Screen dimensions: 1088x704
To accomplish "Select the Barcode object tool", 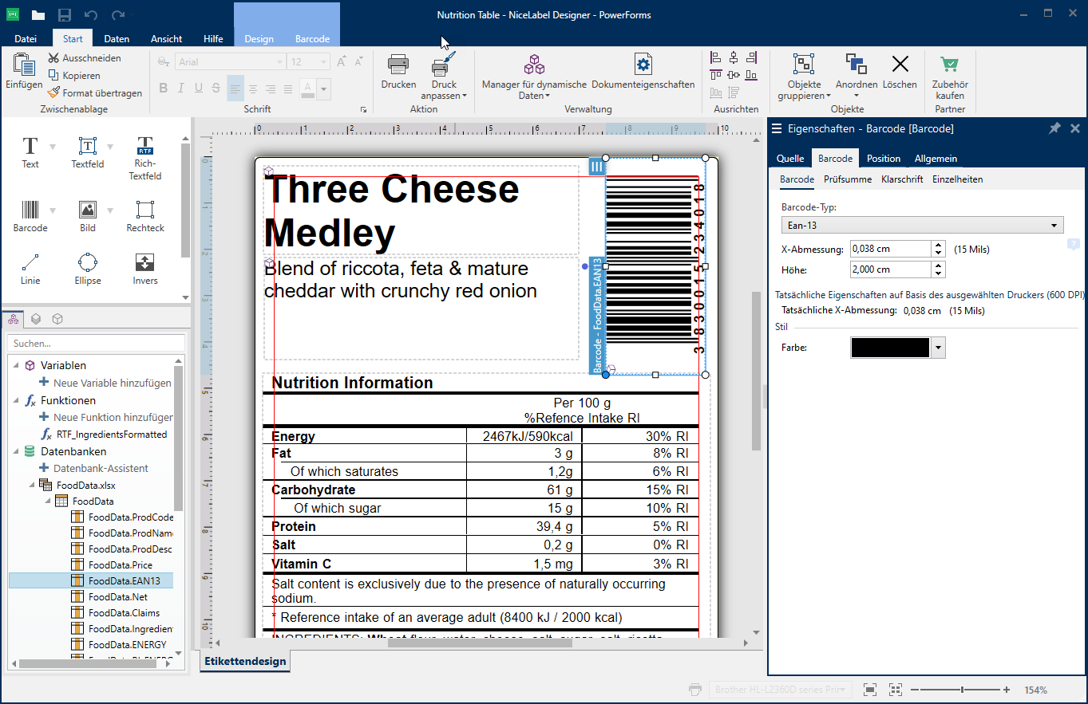I will click(x=30, y=215).
